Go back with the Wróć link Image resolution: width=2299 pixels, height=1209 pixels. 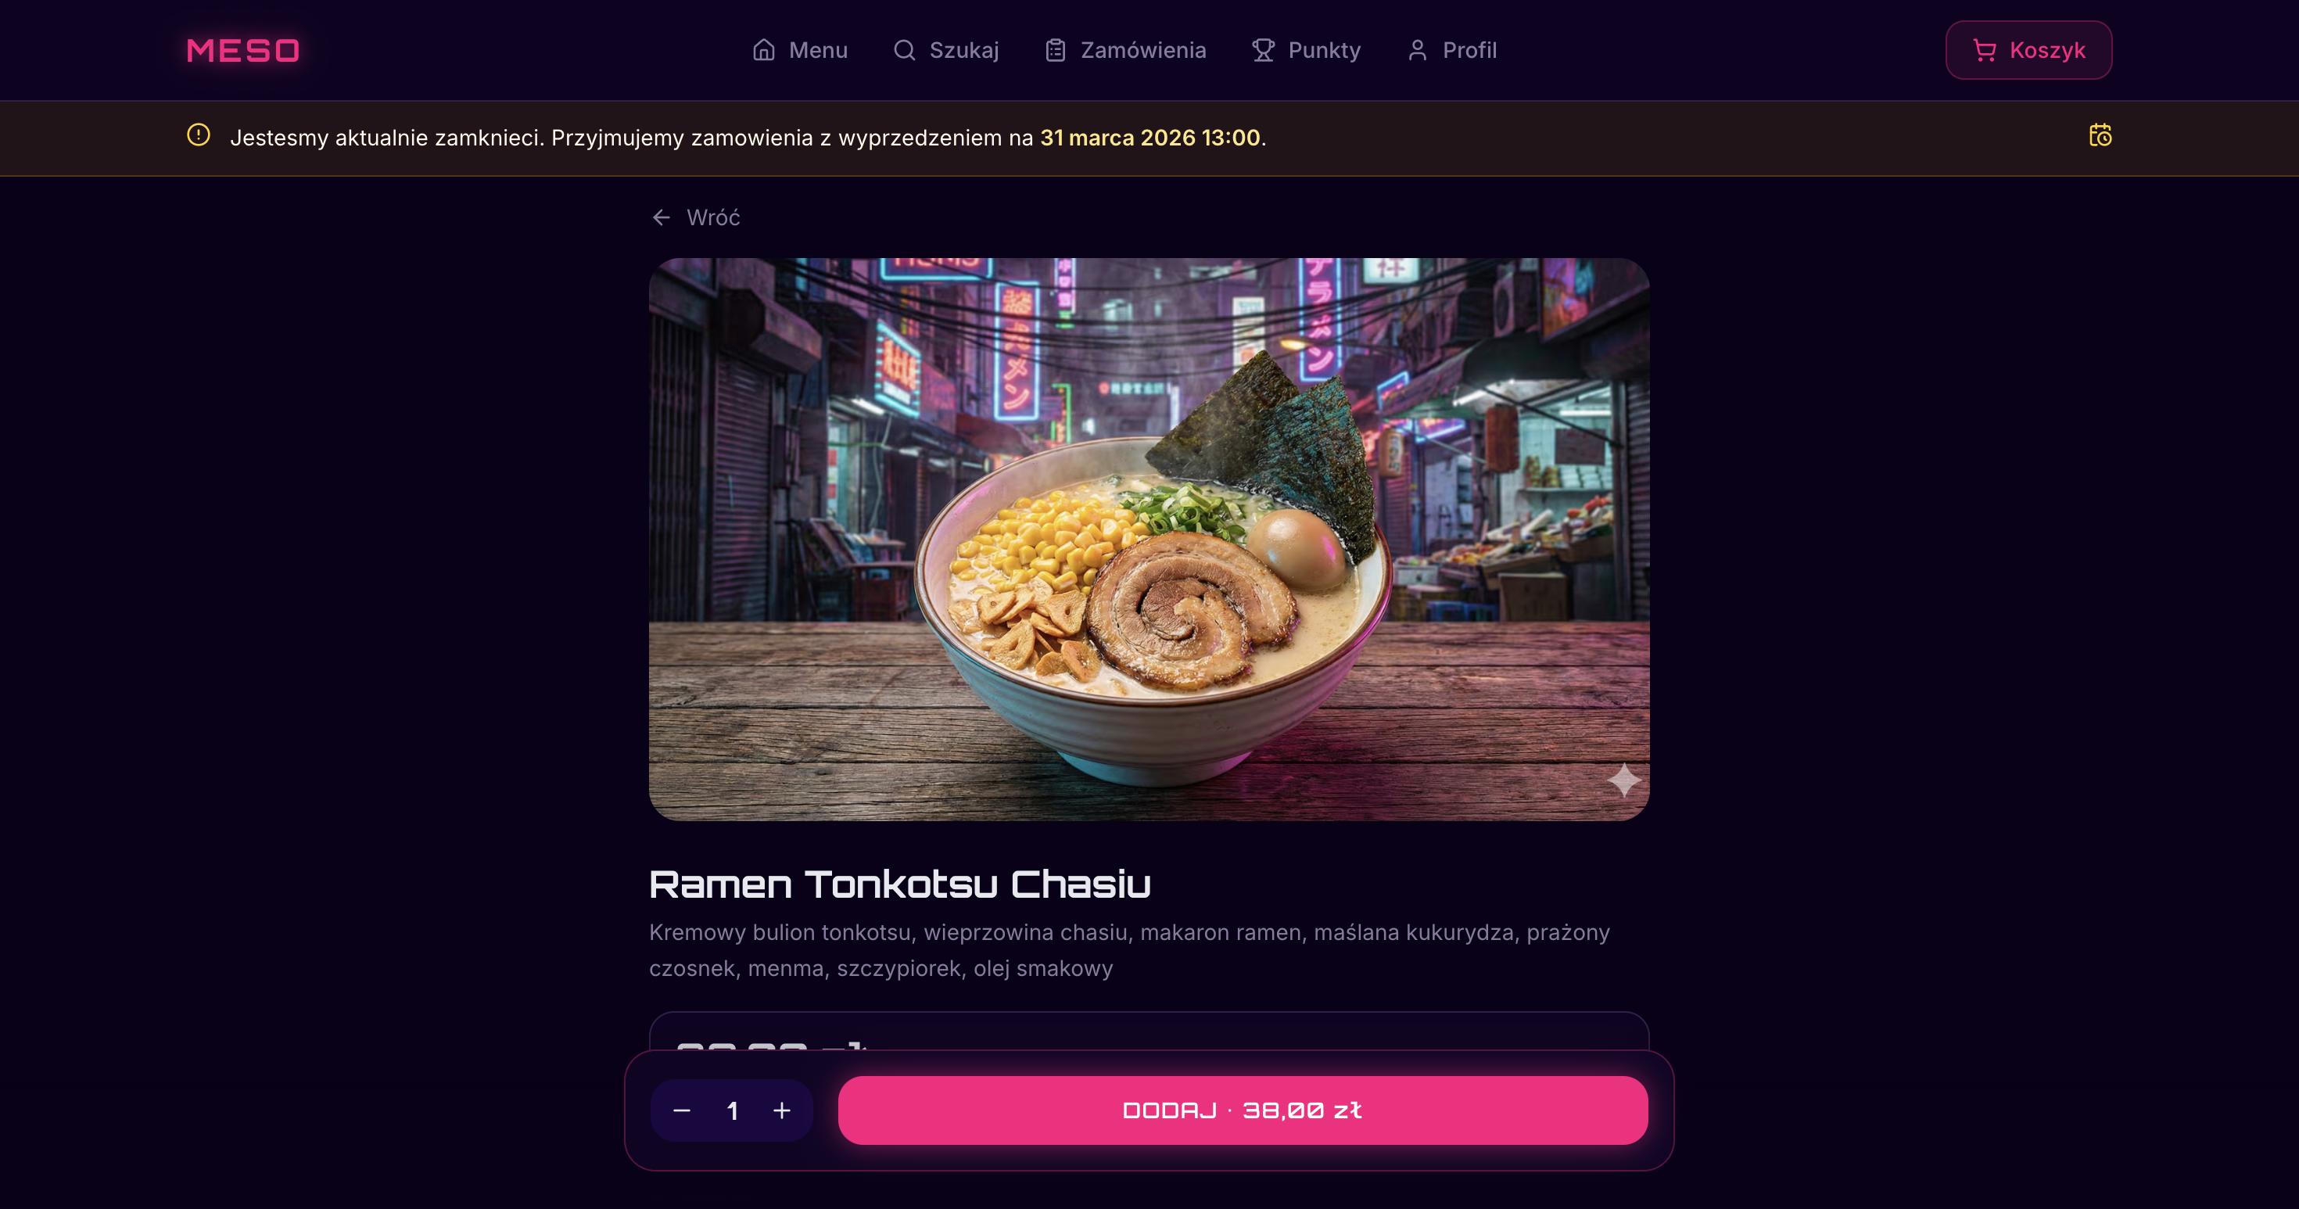695,217
